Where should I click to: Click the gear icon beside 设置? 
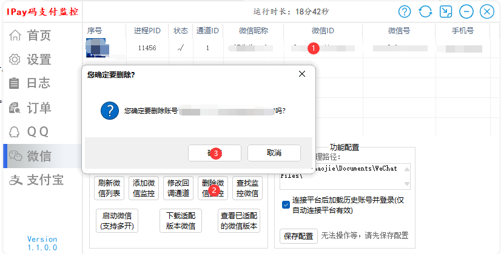click(x=15, y=60)
